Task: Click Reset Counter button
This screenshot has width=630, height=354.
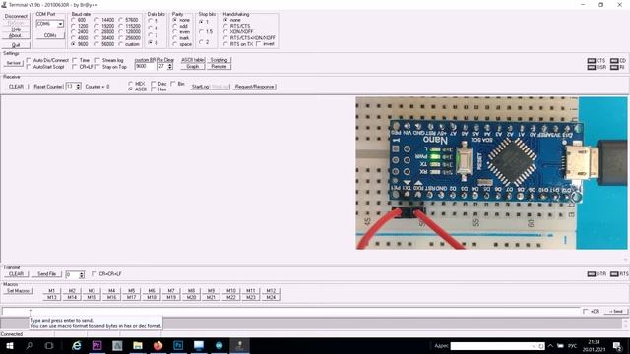Action: 48,87
